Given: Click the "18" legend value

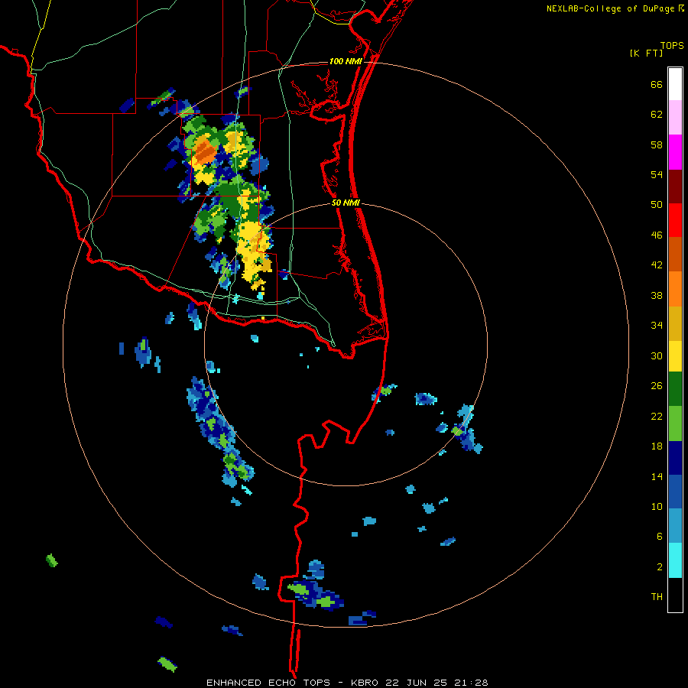Looking at the screenshot, I should tap(657, 446).
